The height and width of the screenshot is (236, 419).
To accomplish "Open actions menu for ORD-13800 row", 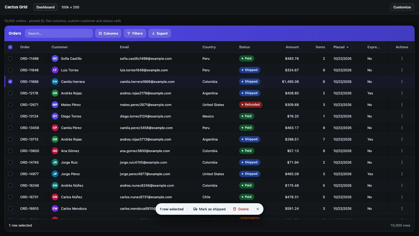I will [402, 151].
